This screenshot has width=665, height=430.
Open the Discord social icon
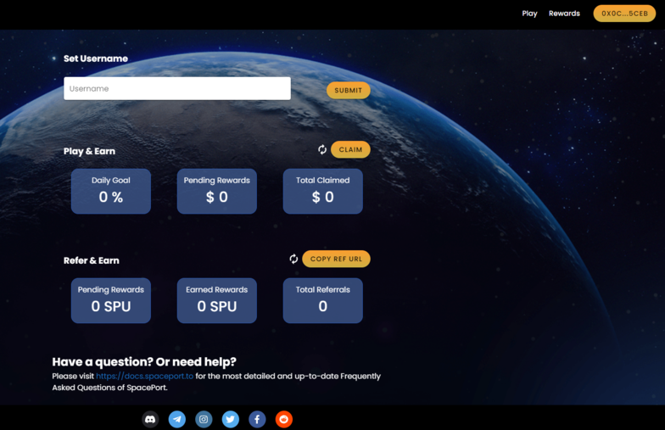(x=150, y=419)
